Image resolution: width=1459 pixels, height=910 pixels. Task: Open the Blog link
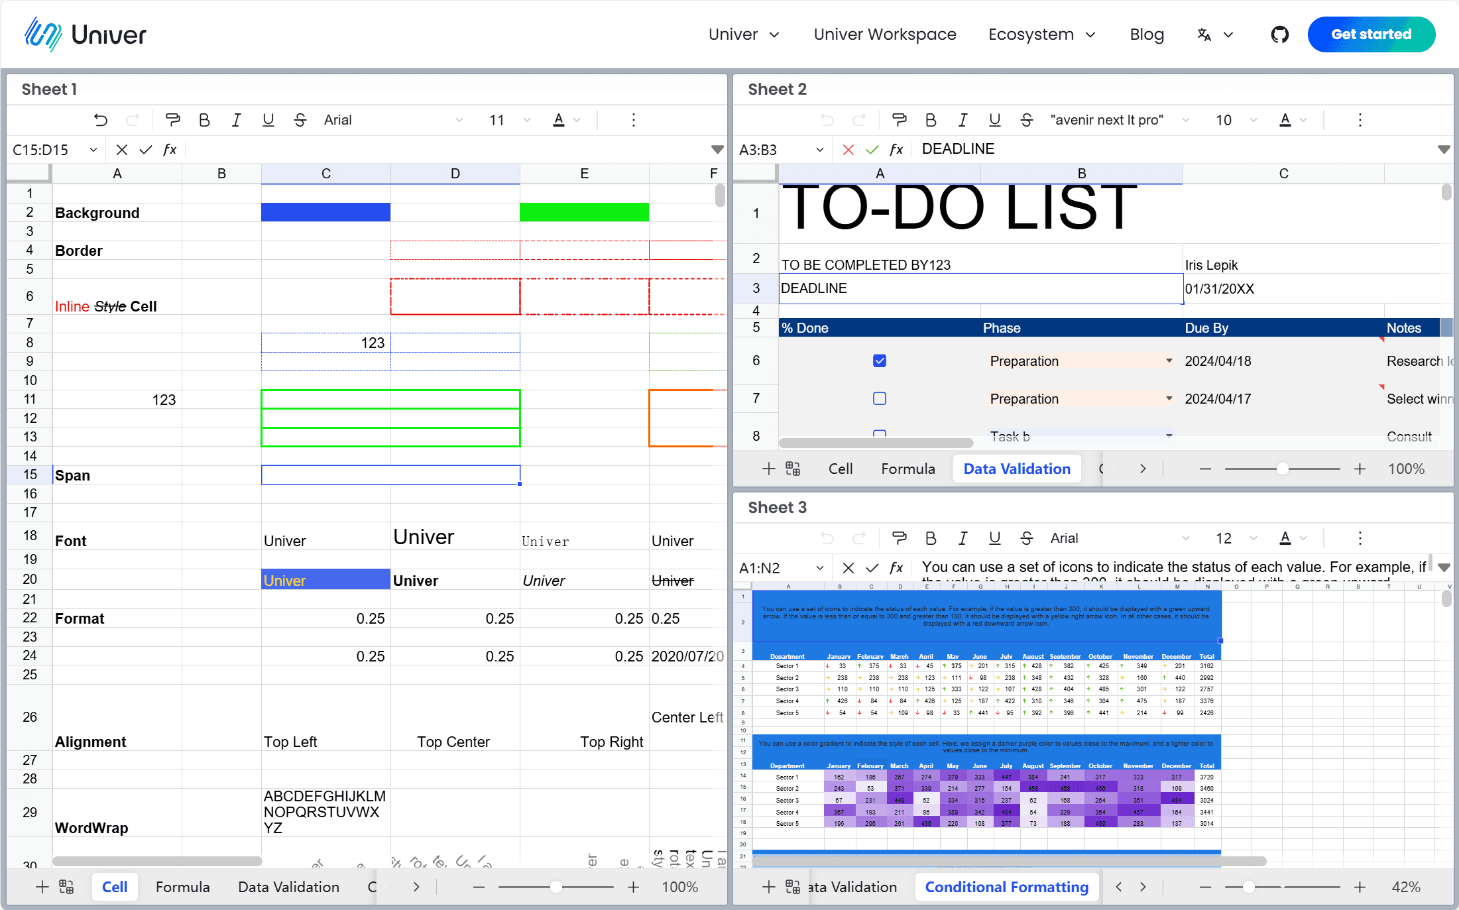tap(1147, 34)
